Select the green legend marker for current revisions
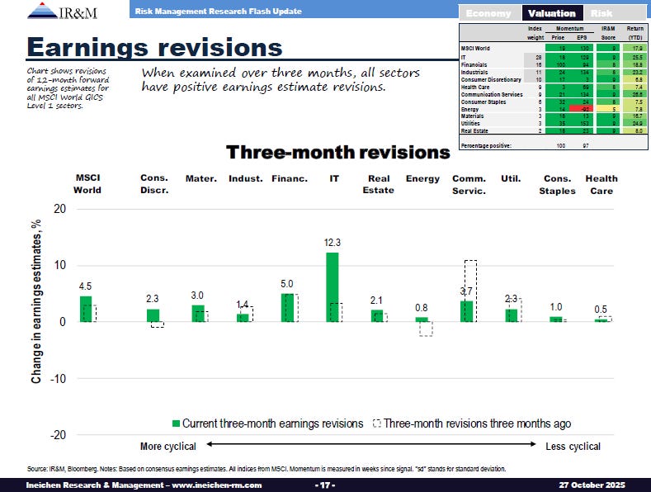The image size is (651, 492). (176, 423)
